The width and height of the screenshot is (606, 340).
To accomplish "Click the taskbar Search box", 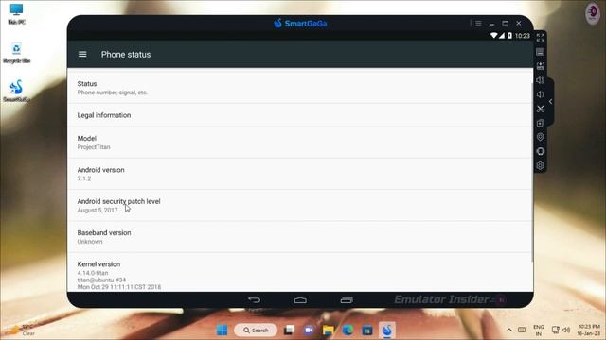I will coord(256,331).
